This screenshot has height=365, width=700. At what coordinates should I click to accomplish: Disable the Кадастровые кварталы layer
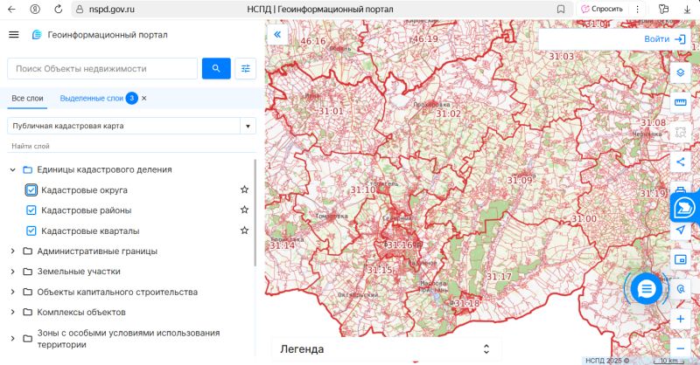pos(31,231)
